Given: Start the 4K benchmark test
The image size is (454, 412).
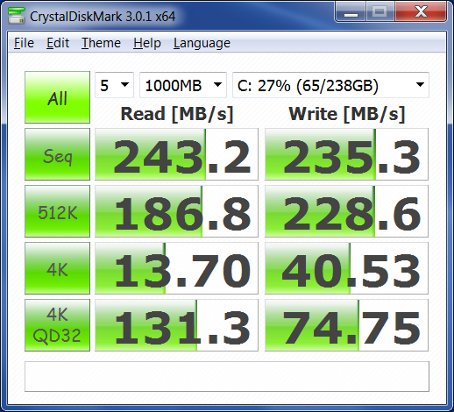Looking at the screenshot, I should [x=57, y=268].
